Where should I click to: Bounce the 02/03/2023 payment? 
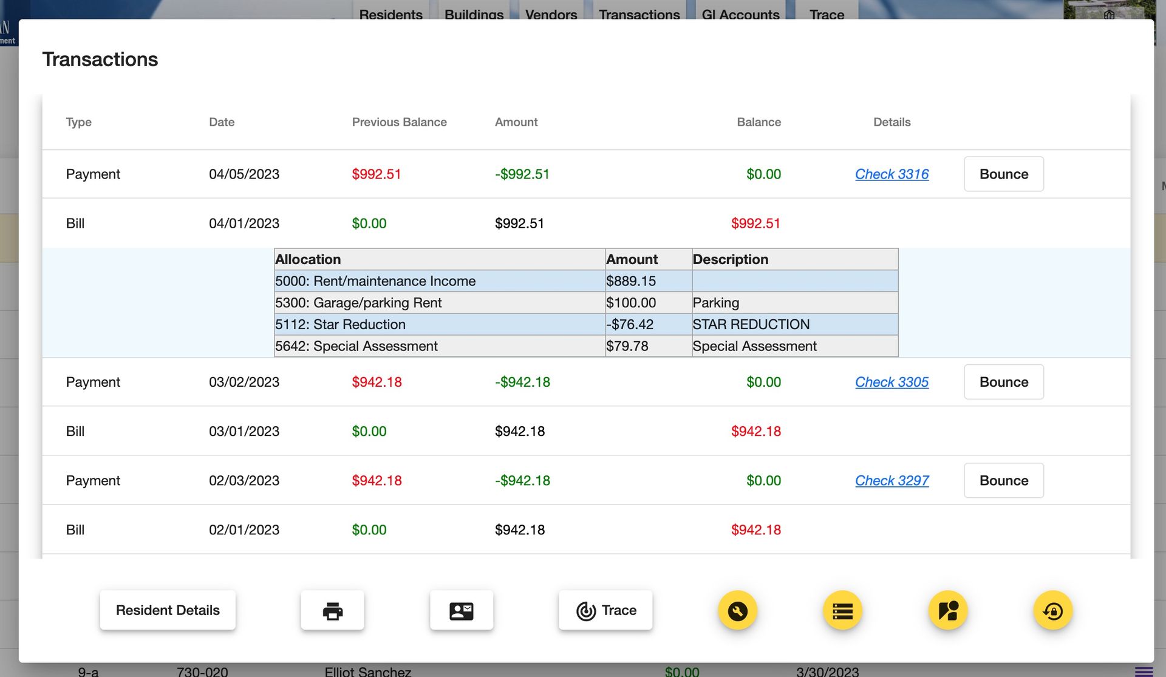pyautogui.click(x=1003, y=480)
